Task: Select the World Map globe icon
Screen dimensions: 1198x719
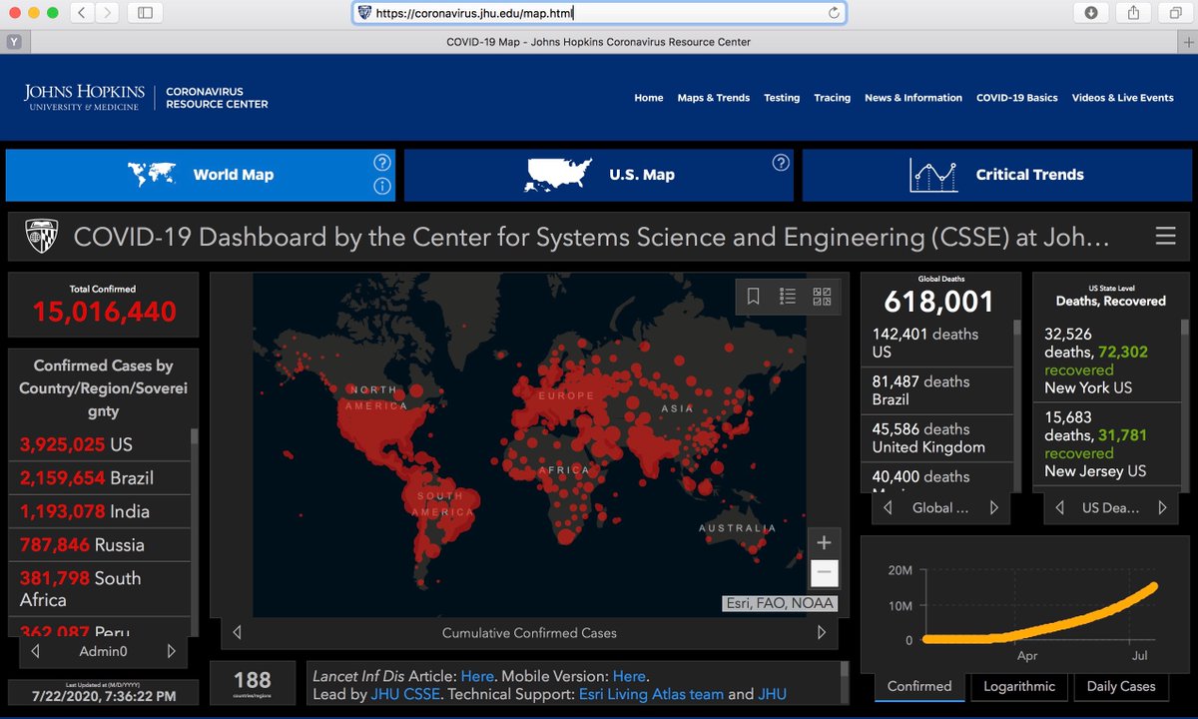Action: pos(150,173)
